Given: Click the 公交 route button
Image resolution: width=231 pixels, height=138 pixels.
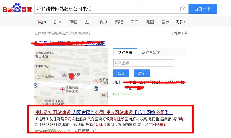Looking at the screenshot, I should click(x=121, y=73).
